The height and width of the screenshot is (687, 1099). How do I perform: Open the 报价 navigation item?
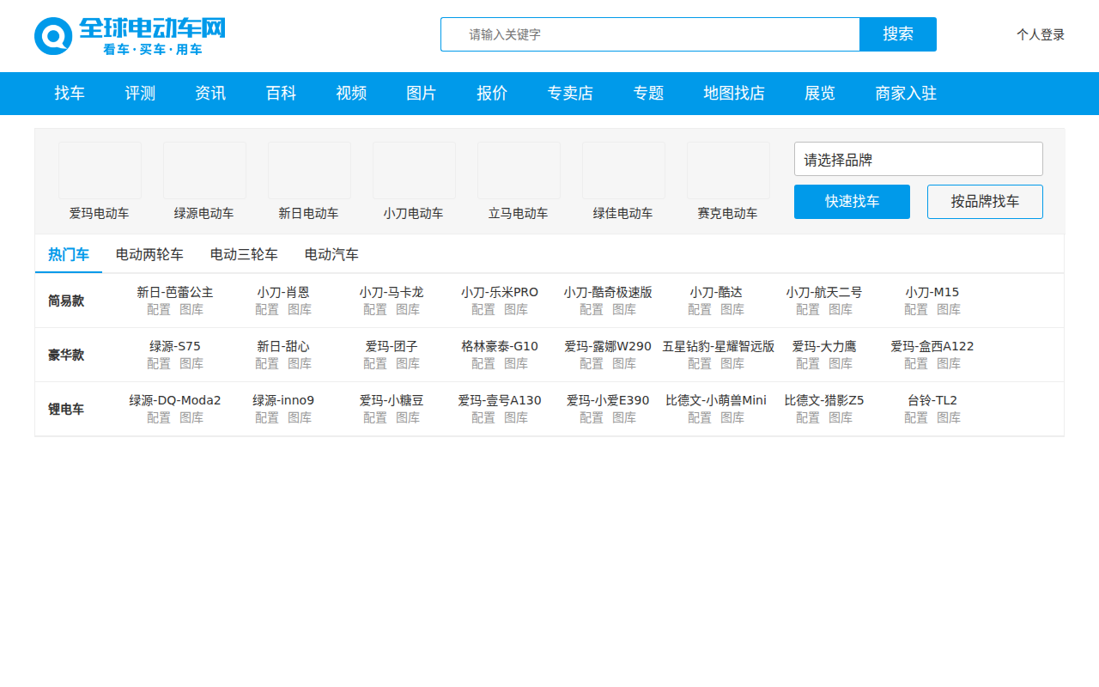pos(492,94)
